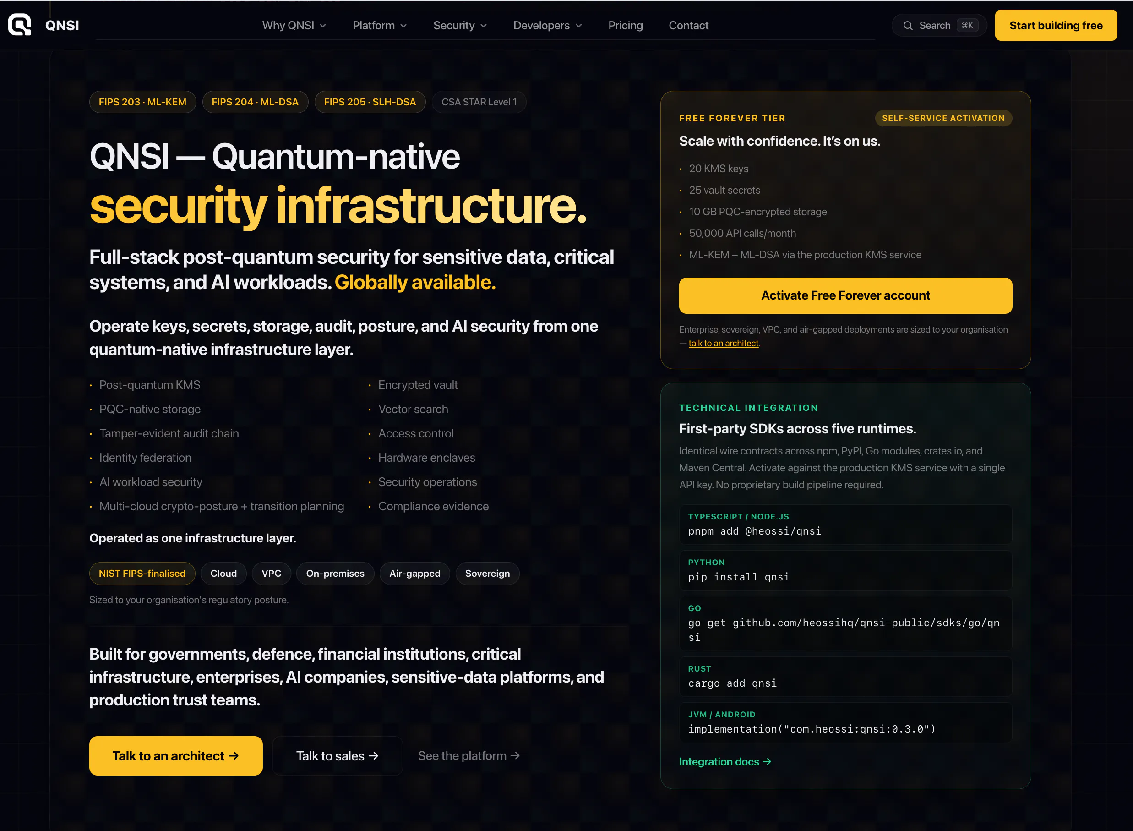1133x831 pixels.
Task: Click the go get github.com command
Action: [x=843, y=630]
